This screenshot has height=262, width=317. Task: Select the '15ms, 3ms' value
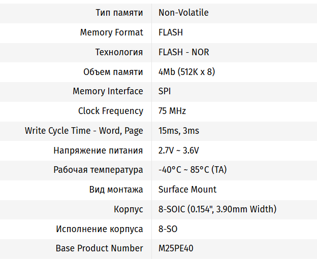[178, 131]
